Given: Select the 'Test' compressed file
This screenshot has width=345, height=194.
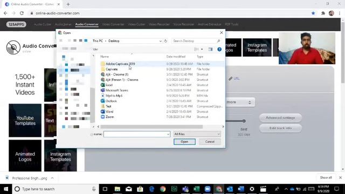Looking at the screenshot, I should point(108,106).
